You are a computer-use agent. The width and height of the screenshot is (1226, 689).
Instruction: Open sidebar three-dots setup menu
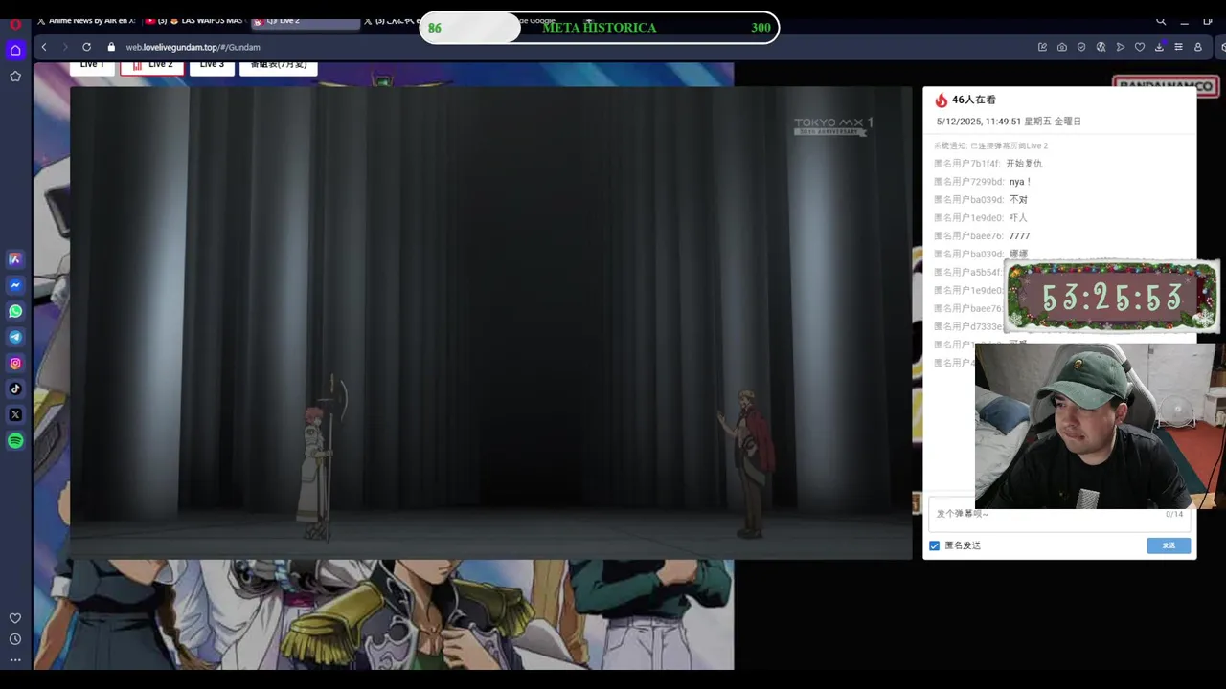[x=15, y=659]
